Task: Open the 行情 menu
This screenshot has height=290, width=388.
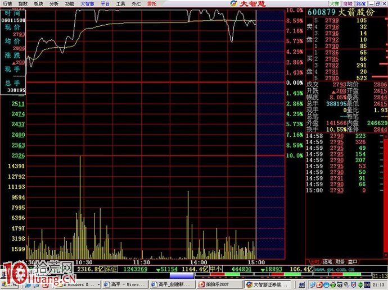Action: pos(7,3)
